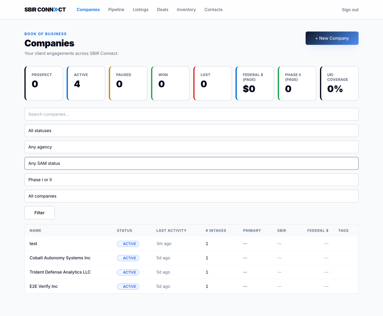Switch to the Deals tab
The image size is (383, 316).
point(163,9)
